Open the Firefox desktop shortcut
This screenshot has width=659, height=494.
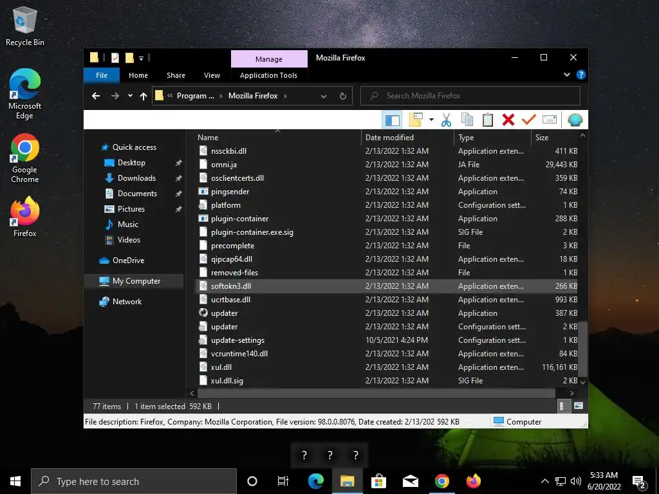(x=25, y=217)
